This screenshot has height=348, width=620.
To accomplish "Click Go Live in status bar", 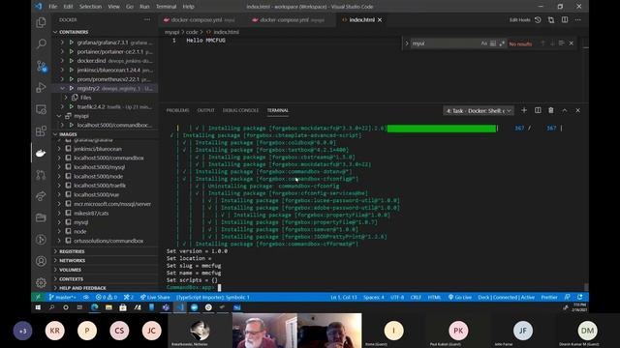I will (459, 297).
